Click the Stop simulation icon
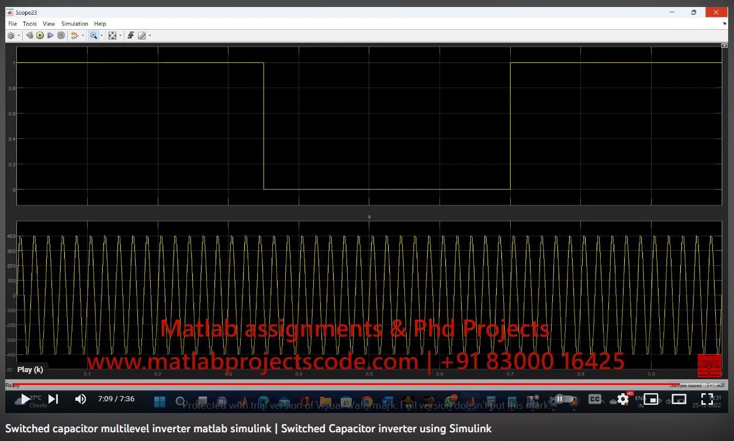 (61, 36)
